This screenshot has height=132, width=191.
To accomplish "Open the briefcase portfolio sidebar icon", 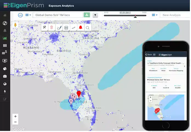I will point(5,76).
